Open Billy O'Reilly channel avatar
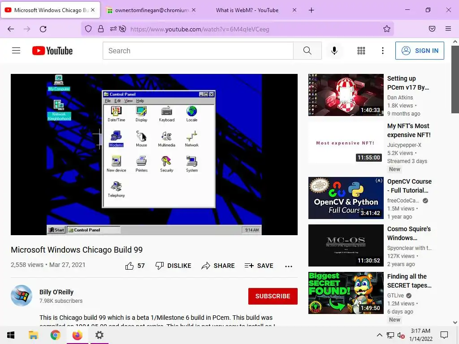This screenshot has width=459, height=344. 22,296
